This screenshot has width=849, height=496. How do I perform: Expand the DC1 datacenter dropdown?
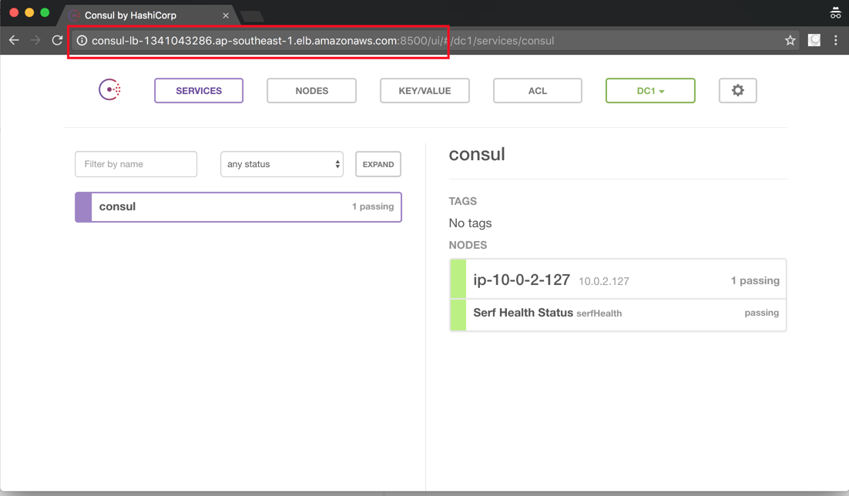click(x=650, y=90)
